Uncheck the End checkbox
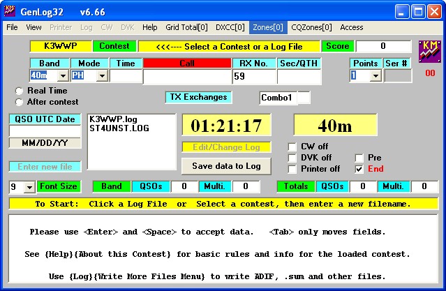This screenshot has width=446, height=291. click(x=359, y=169)
